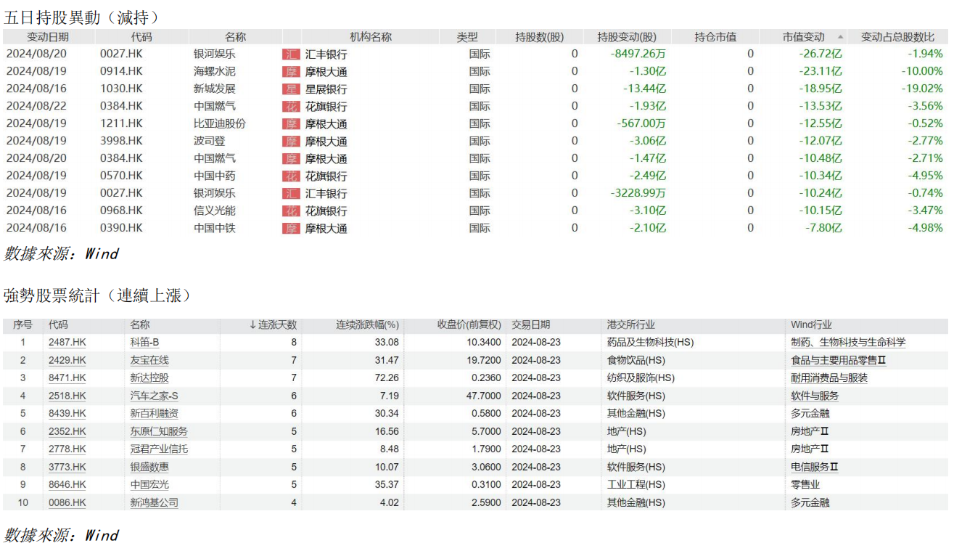Click the Wind行业 column header
The image size is (954, 551).
[x=811, y=325]
